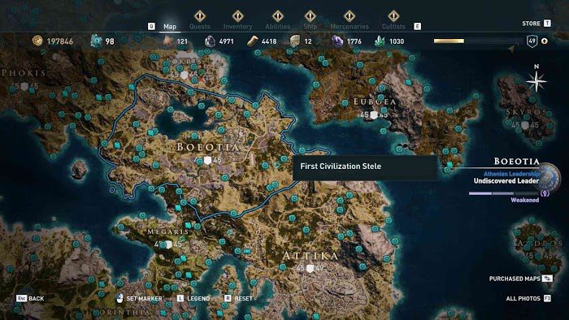569x320 pixels.
Task: Click the Boeotia leader globe icon
Action: point(549,177)
